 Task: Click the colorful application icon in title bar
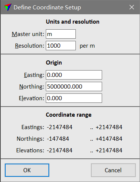(x=8, y=7)
